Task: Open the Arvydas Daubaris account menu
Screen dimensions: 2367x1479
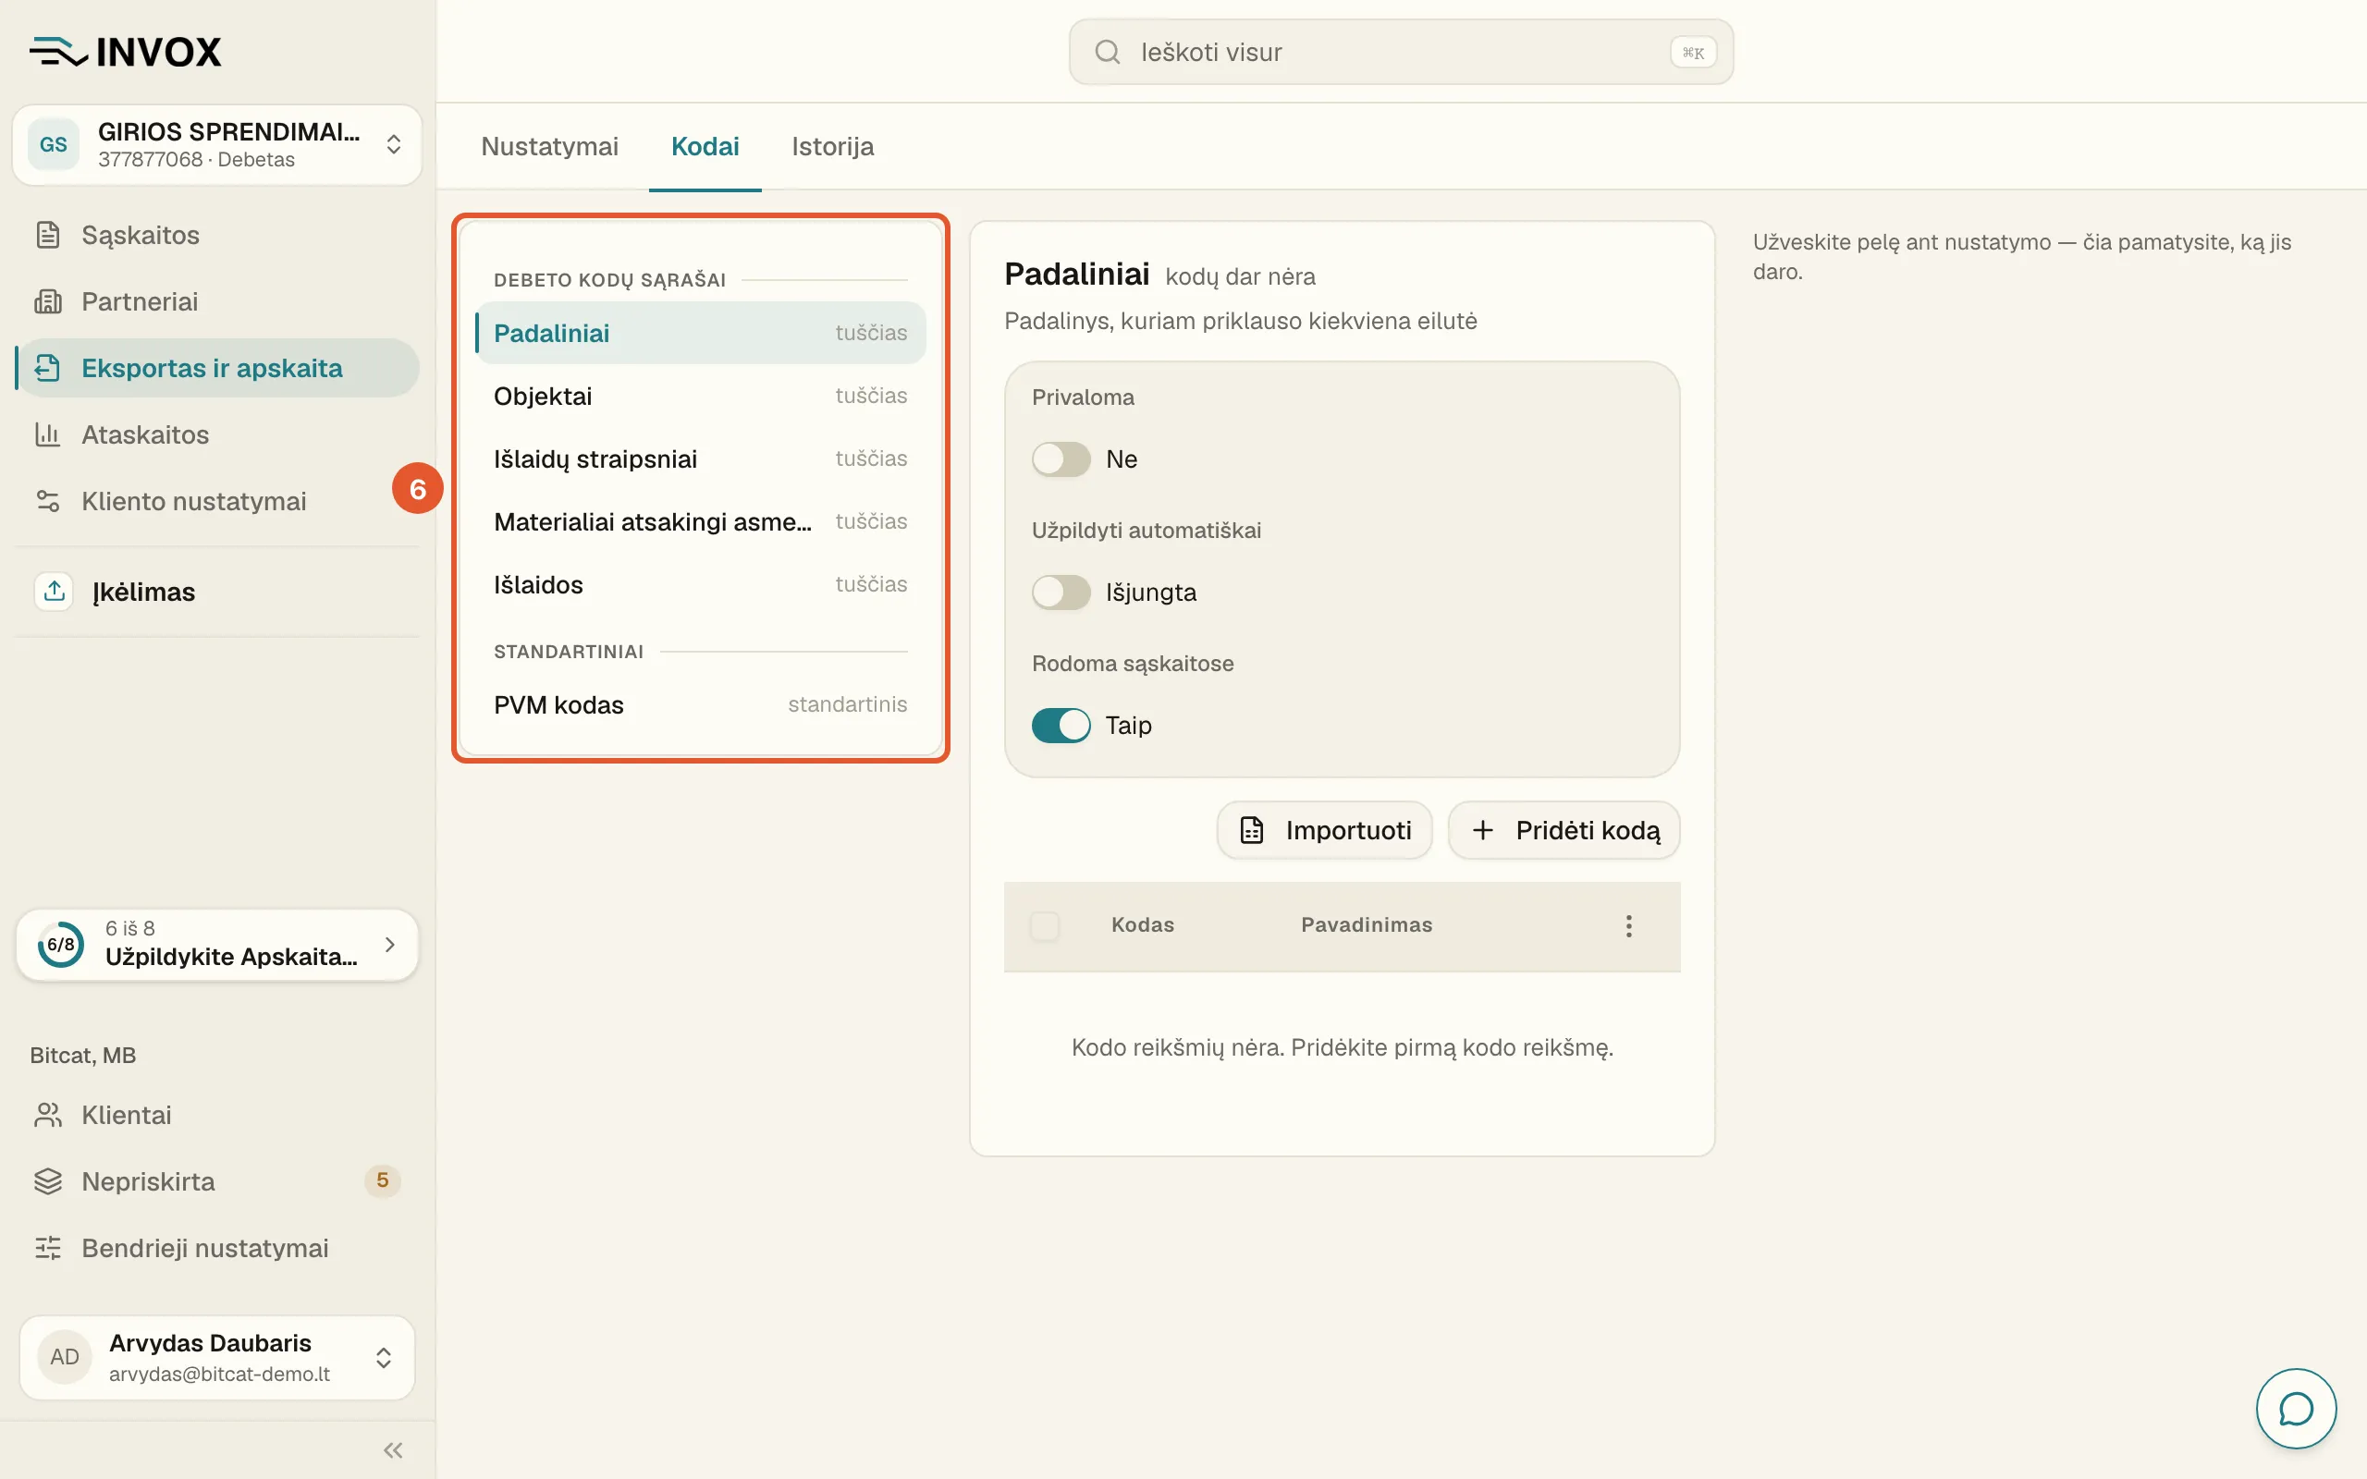Action: (217, 1357)
